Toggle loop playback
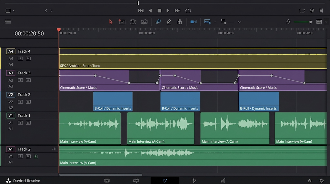The image size is (330, 184). point(188,11)
